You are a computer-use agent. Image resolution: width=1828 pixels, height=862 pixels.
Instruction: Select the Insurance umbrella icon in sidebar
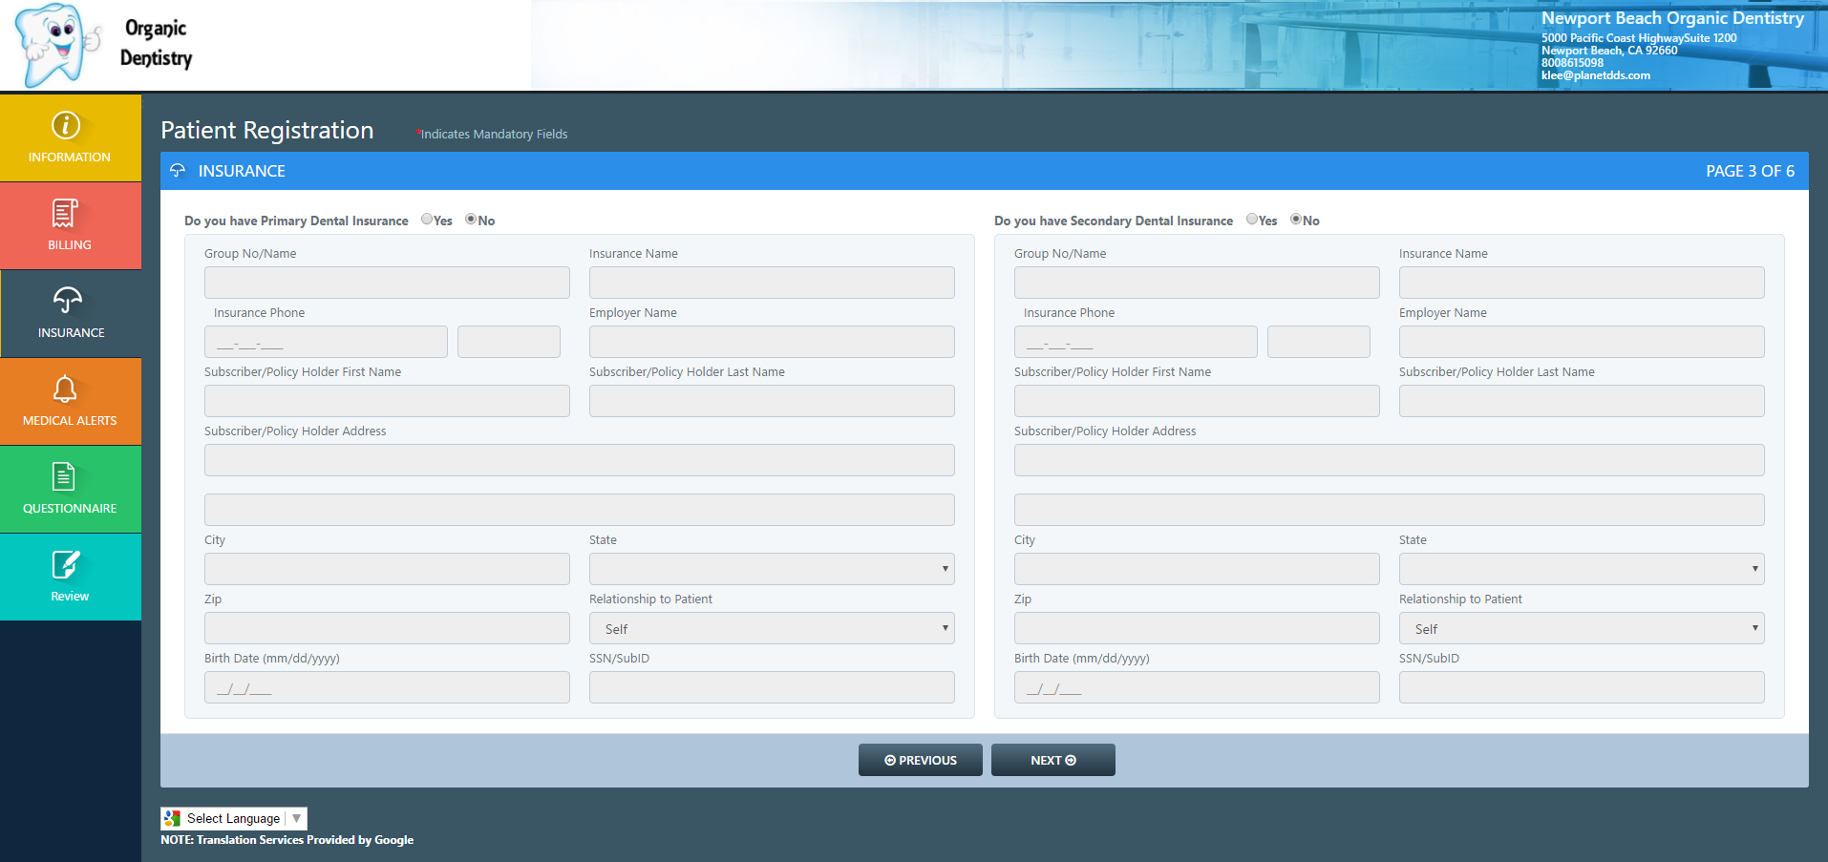pyautogui.click(x=67, y=301)
